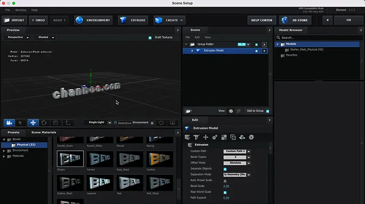This screenshot has width=365, height=204.
Task: Open Extrusion settings icon in Edit panel
Action: point(188,138)
